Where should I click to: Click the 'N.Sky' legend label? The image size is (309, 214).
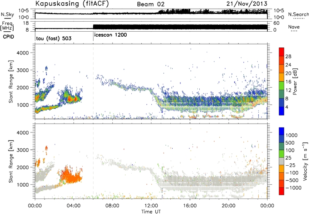[7, 14]
